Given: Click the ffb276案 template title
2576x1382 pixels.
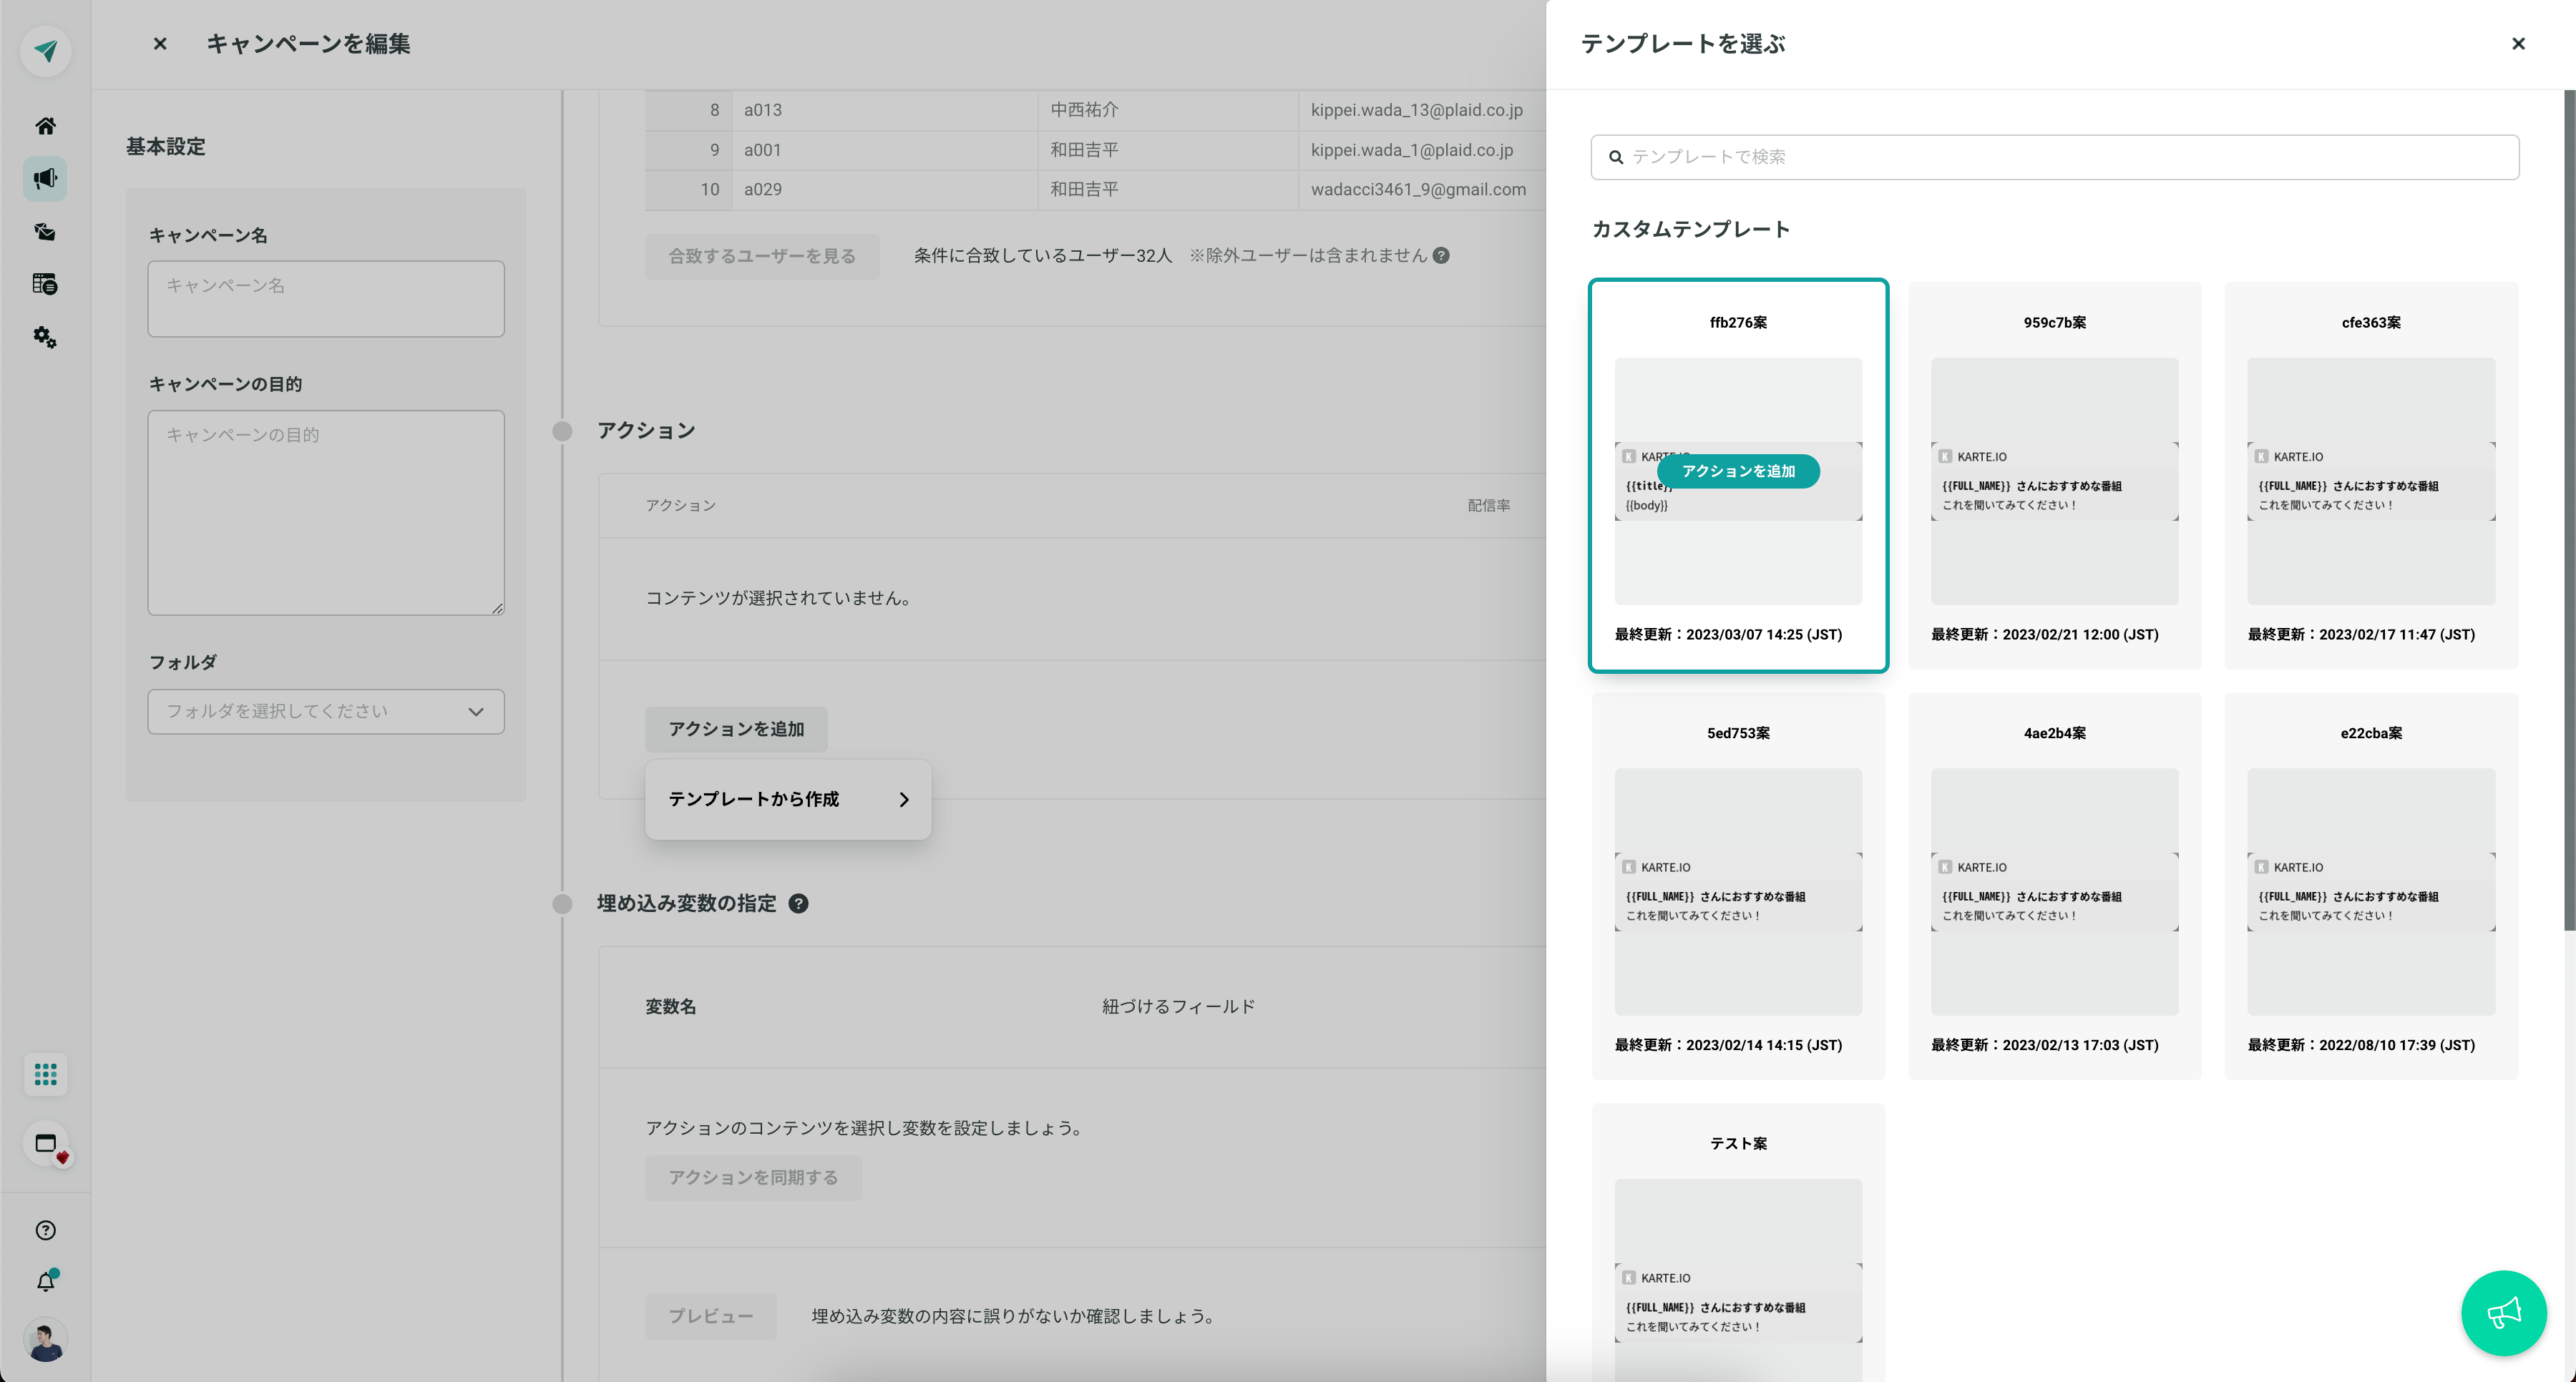Looking at the screenshot, I should point(1738,323).
